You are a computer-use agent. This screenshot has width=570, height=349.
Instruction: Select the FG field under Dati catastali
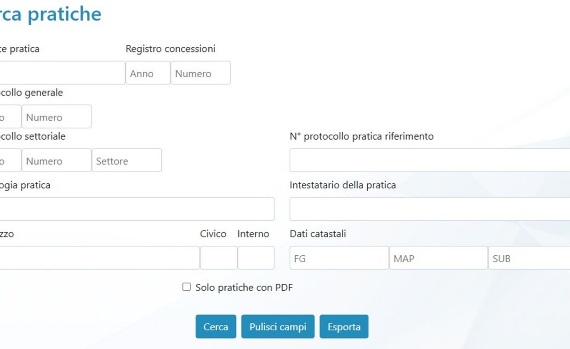tap(339, 258)
